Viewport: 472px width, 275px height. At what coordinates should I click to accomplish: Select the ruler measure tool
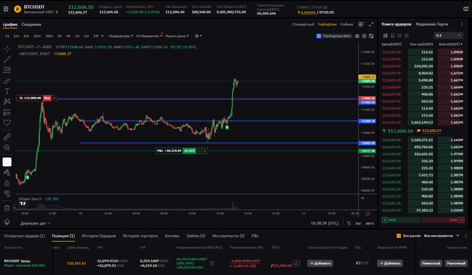click(x=7, y=137)
